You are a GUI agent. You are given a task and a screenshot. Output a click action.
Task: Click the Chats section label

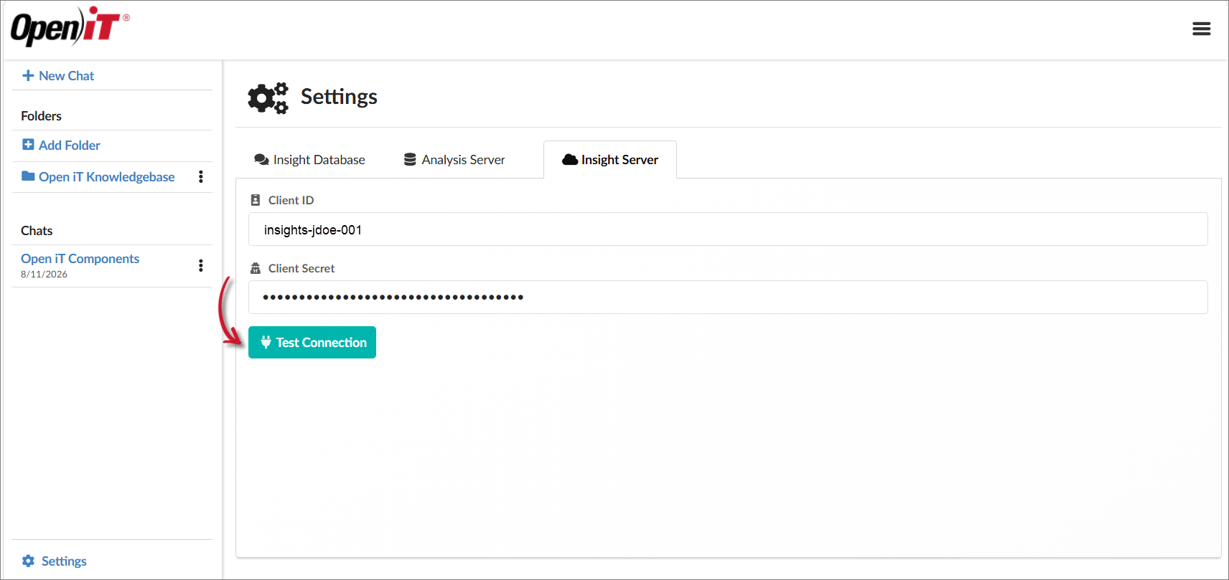pos(37,231)
